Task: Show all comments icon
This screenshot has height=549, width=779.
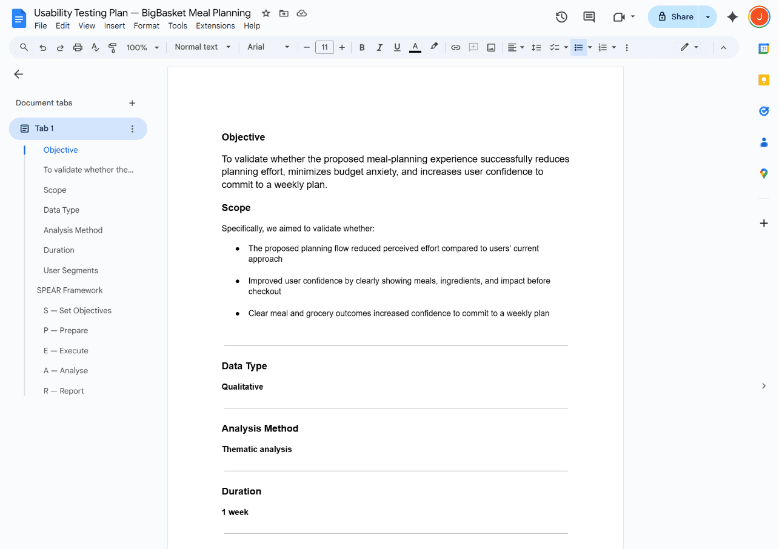Action: [x=589, y=17]
